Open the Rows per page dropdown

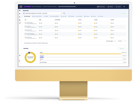point(115,41)
